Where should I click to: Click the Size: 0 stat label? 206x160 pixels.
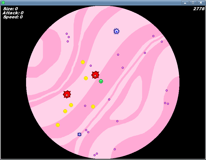10,9
